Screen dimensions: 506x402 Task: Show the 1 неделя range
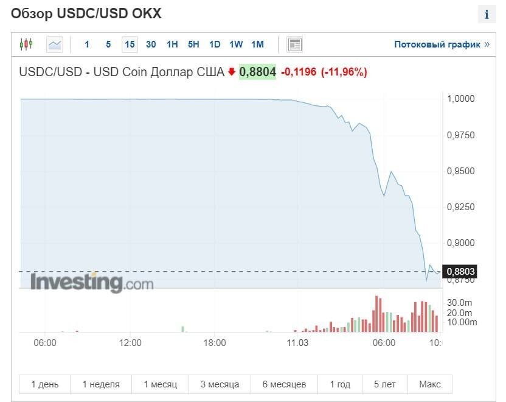pos(101,384)
